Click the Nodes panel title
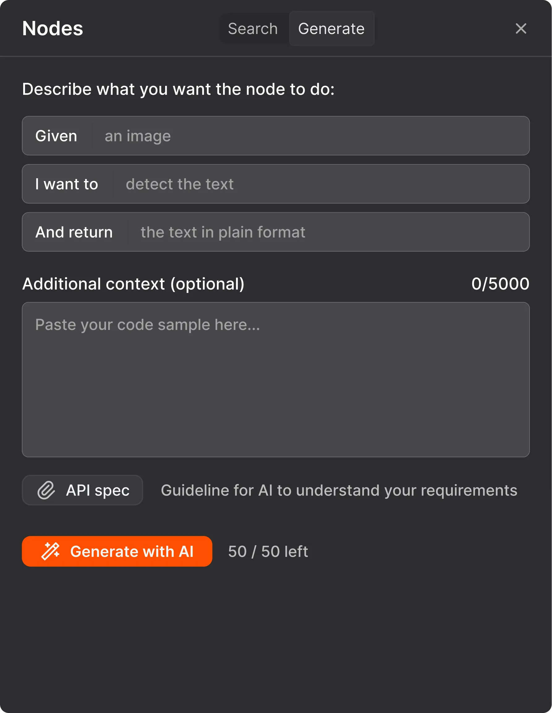 tap(52, 28)
